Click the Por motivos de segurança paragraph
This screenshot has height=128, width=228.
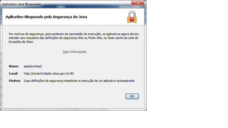tap(73, 38)
